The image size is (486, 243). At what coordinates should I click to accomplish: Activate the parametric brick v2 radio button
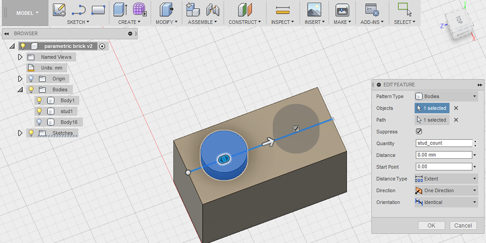click(x=102, y=46)
